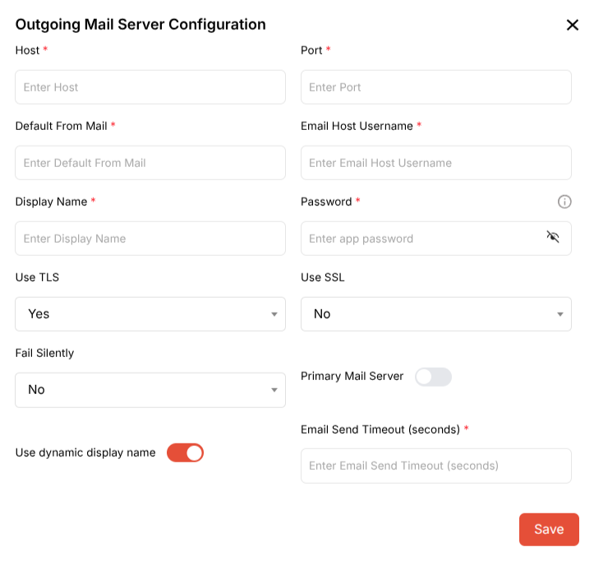Click the Use dynamic display name label
The width and height of the screenshot is (594, 561).
[x=85, y=452]
